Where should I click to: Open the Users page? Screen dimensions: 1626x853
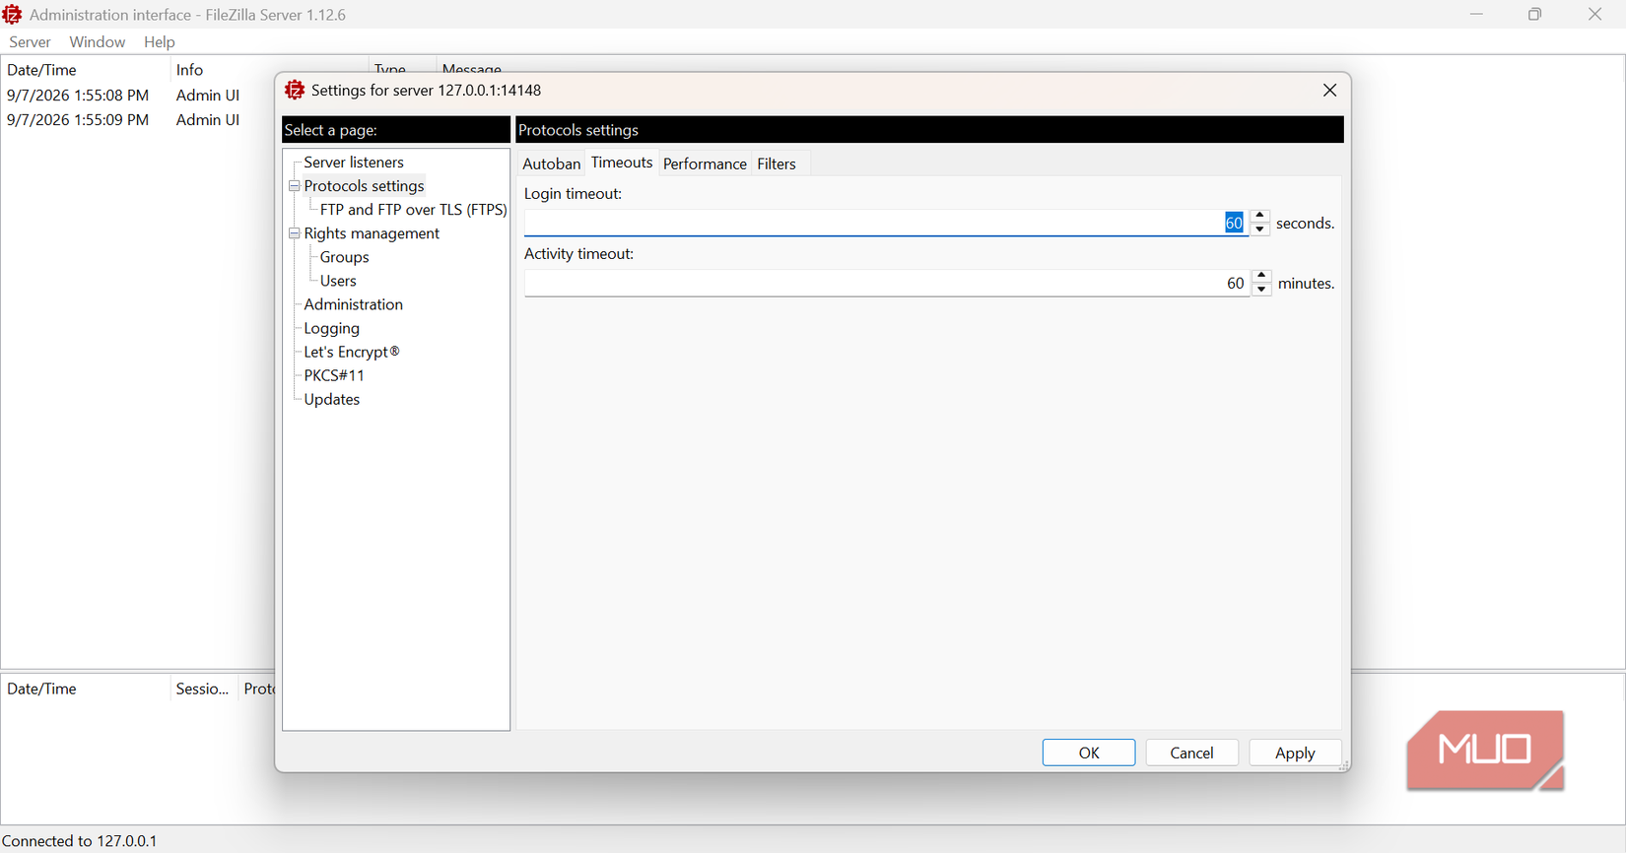[338, 281]
